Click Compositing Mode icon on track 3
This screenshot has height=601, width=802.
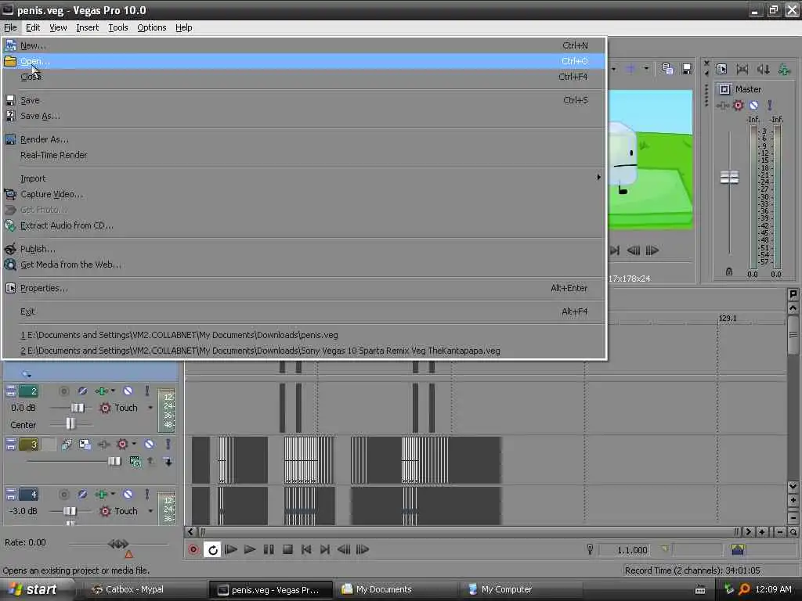coord(135,462)
